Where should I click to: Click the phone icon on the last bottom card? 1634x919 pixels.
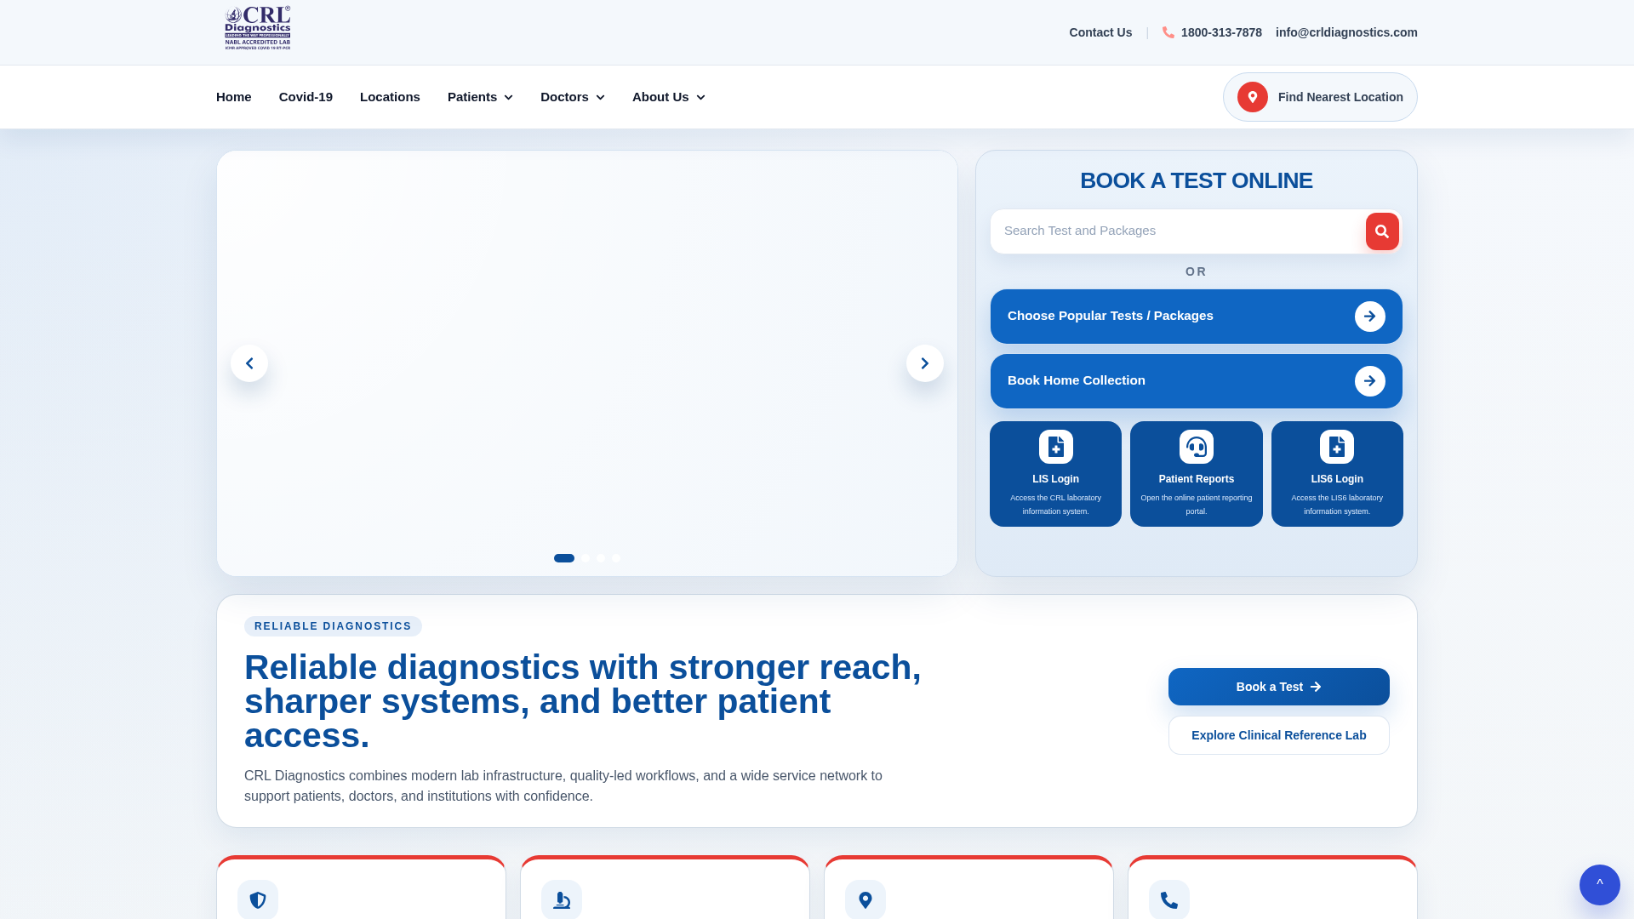click(x=1168, y=899)
